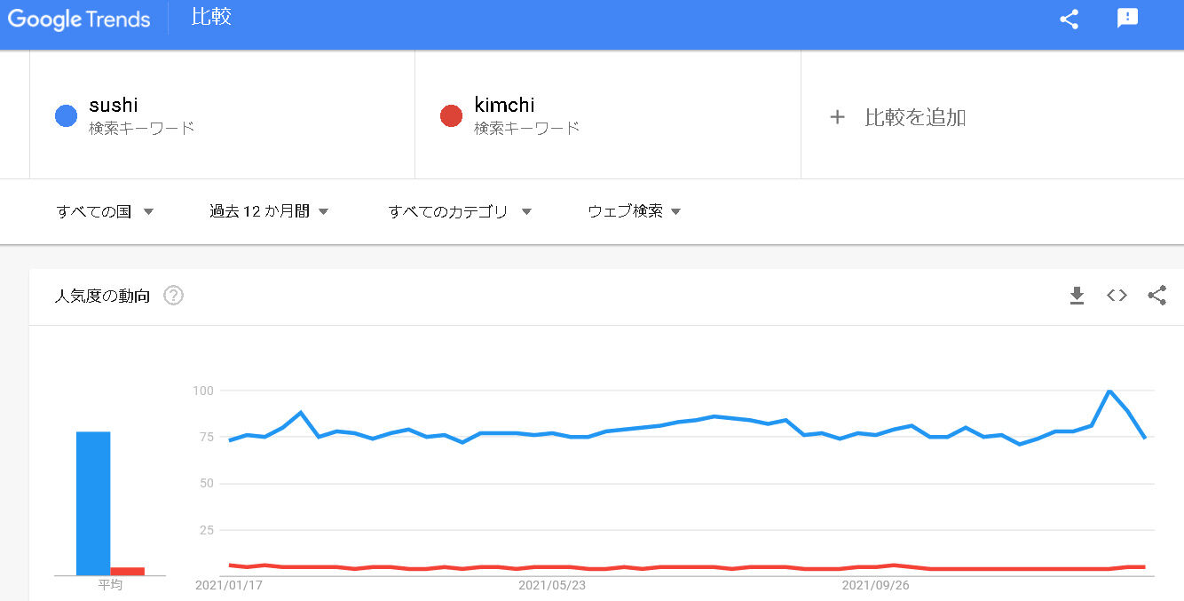Click the blue sushi color dot

coord(66,115)
